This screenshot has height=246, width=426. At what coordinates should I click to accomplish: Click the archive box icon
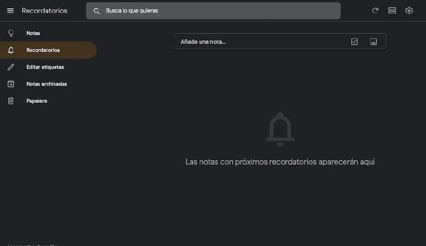(10, 84)
